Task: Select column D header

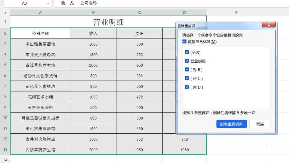Action: point(184,13)
